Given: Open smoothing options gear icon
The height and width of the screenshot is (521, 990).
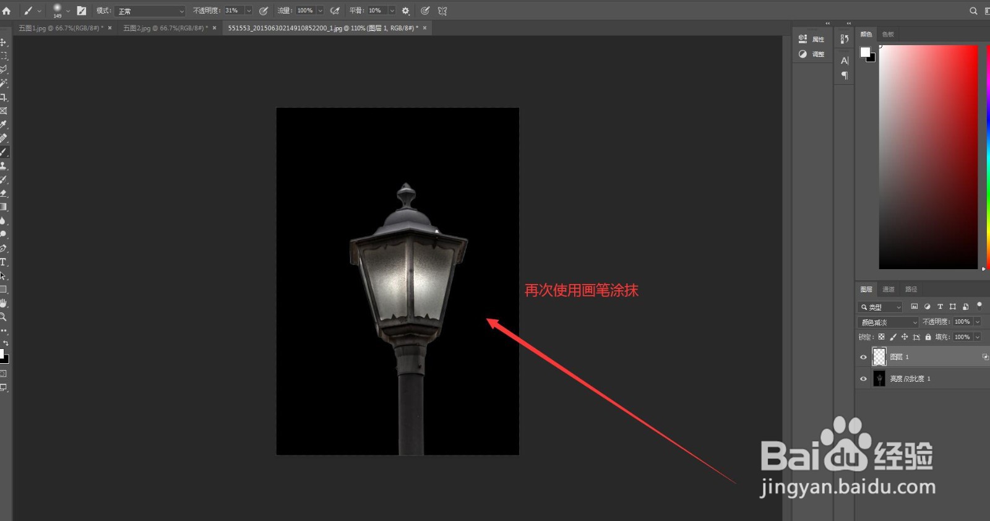Looking at the screenshot, I should (x=406, y=11).
